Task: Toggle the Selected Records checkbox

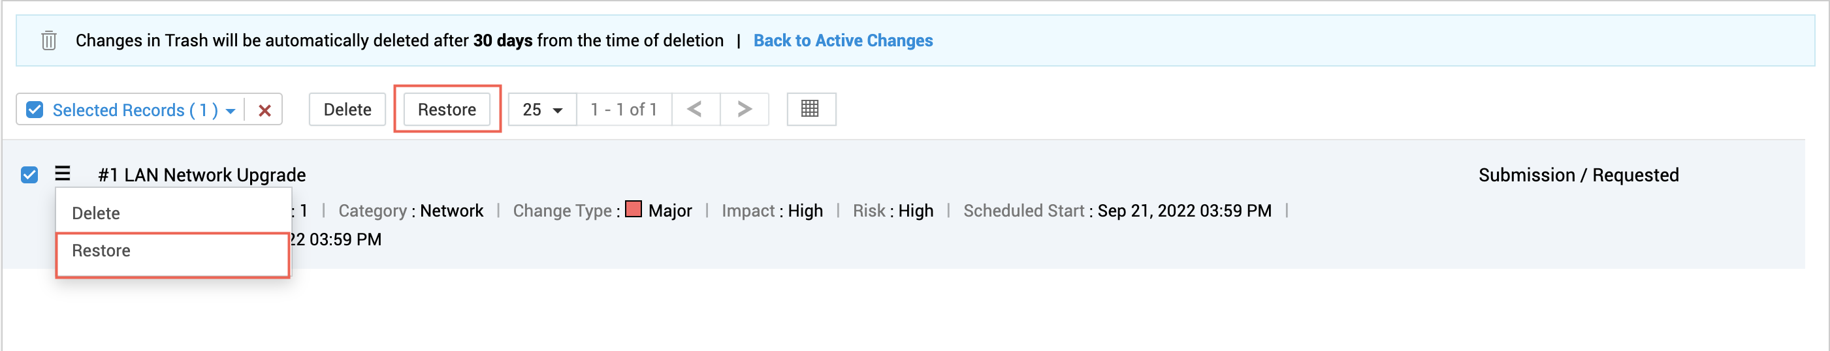Action: point(34,110)
